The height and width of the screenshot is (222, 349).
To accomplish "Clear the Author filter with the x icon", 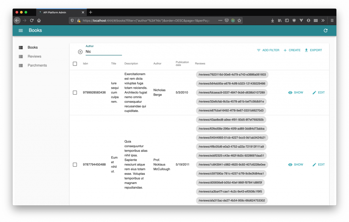I will (x=80, y=52).
